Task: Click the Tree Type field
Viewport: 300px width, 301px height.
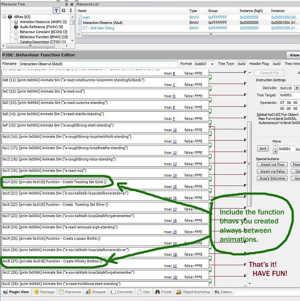Action: click(x=241, y=64)
